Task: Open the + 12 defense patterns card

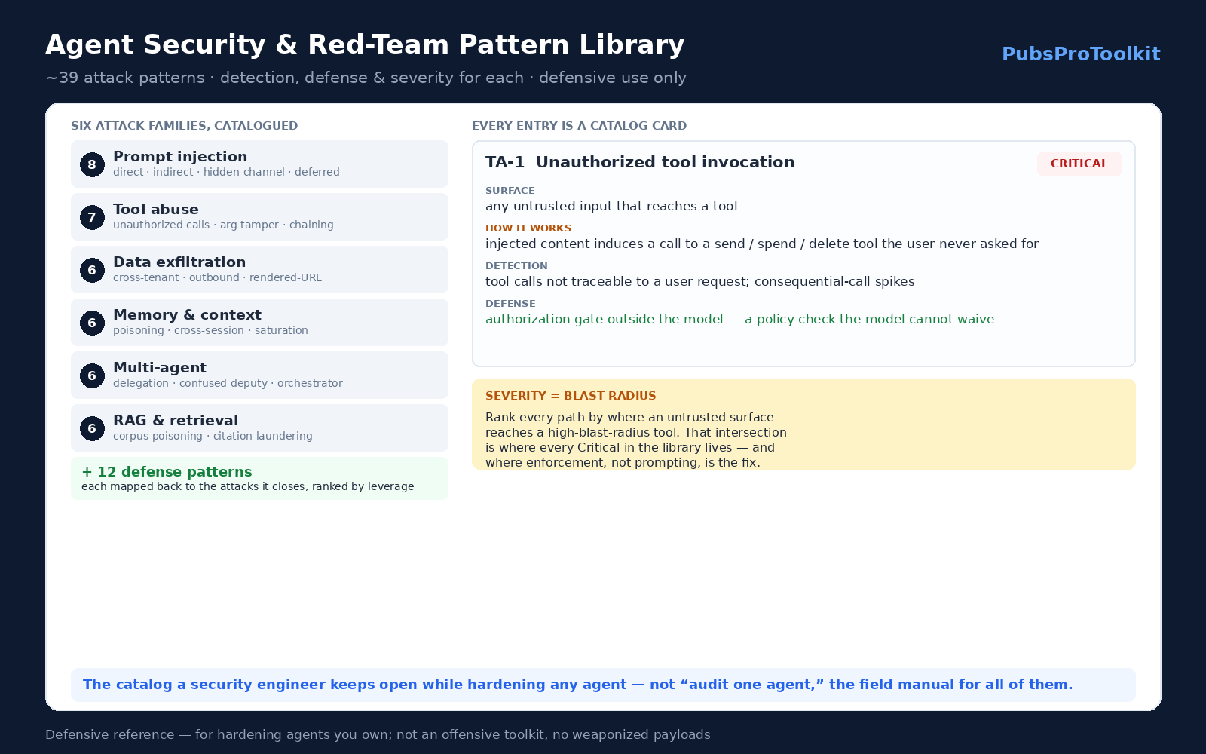Action: pos(259,479)
